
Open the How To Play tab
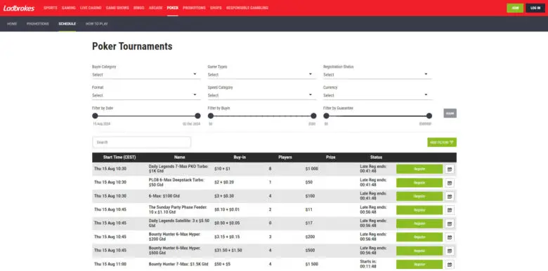tap(97, 24)
